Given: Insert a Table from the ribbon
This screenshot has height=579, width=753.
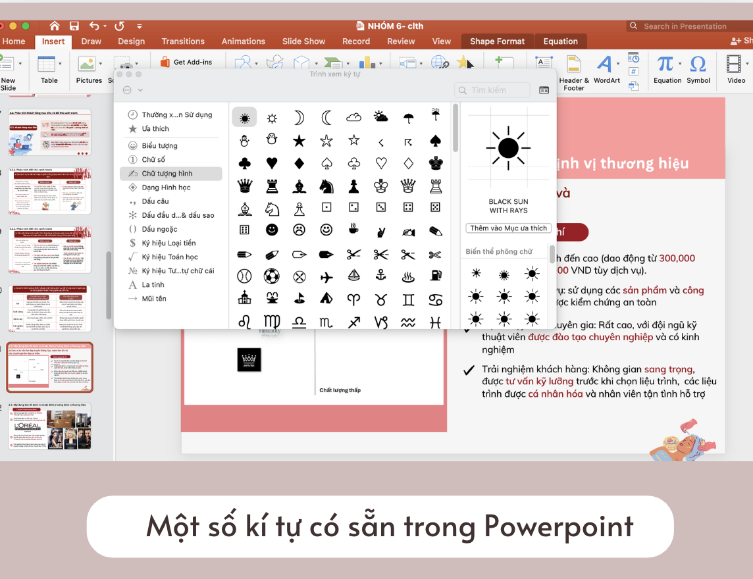Looking at the screenshot, I should [x=49, y=71].
